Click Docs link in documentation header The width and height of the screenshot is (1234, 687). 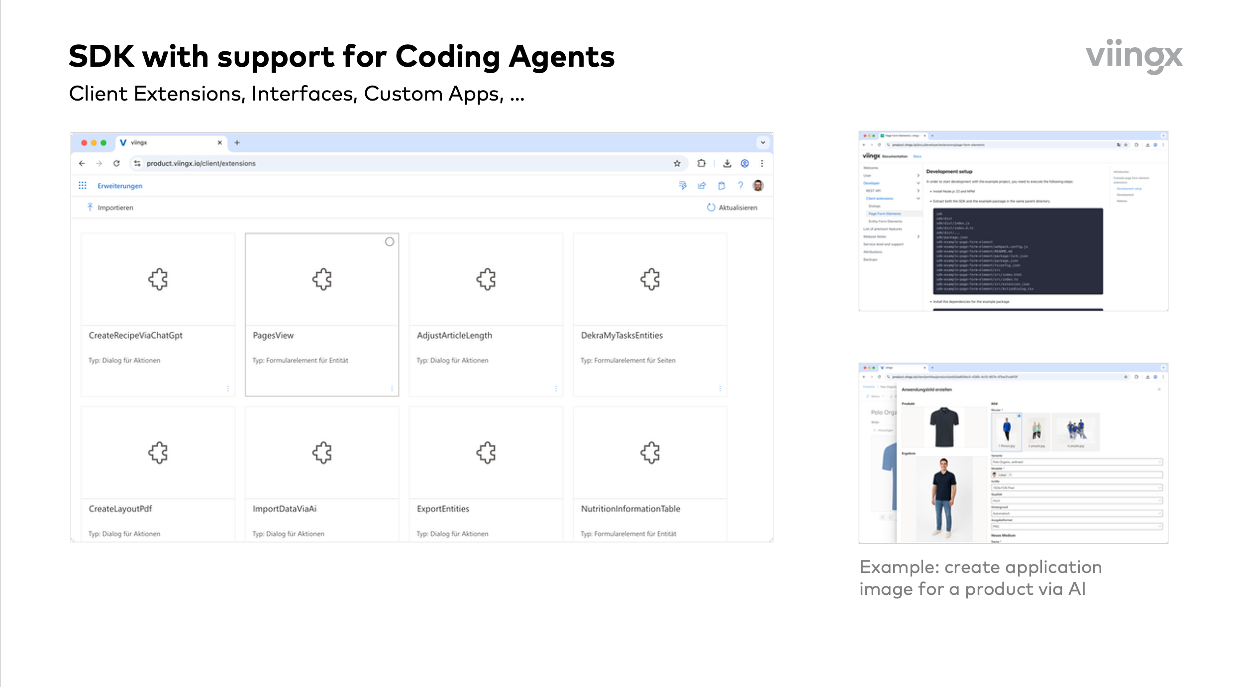click(x=917, y=156)
